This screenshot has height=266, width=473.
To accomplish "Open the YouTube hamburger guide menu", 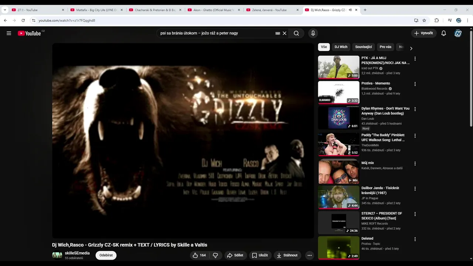I will pos(9,33).
